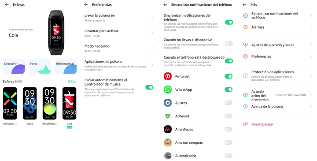Viewport: 317px width, 161px height.
Task: Disable WhatsApp notification sync toggle
Action: (229, 90)
